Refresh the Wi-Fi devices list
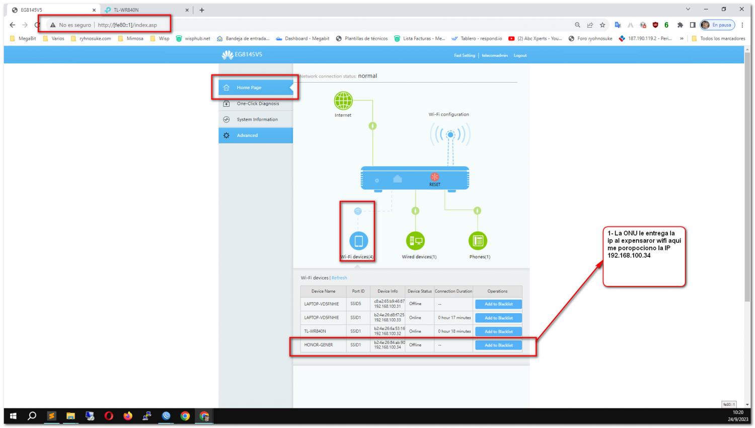Image resolution: width=755 pixels, height=428 pixels. pos(339,278)
